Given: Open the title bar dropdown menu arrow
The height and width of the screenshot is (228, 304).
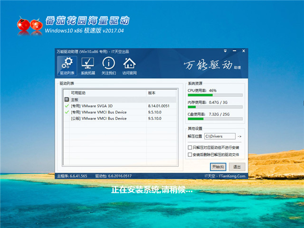Looking at the screenshot, I should point(225,51).
